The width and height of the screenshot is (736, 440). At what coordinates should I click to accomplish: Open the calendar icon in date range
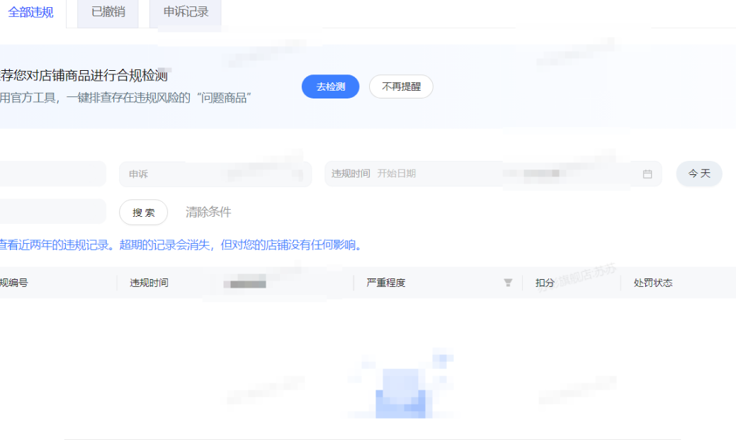pos(647,174)
